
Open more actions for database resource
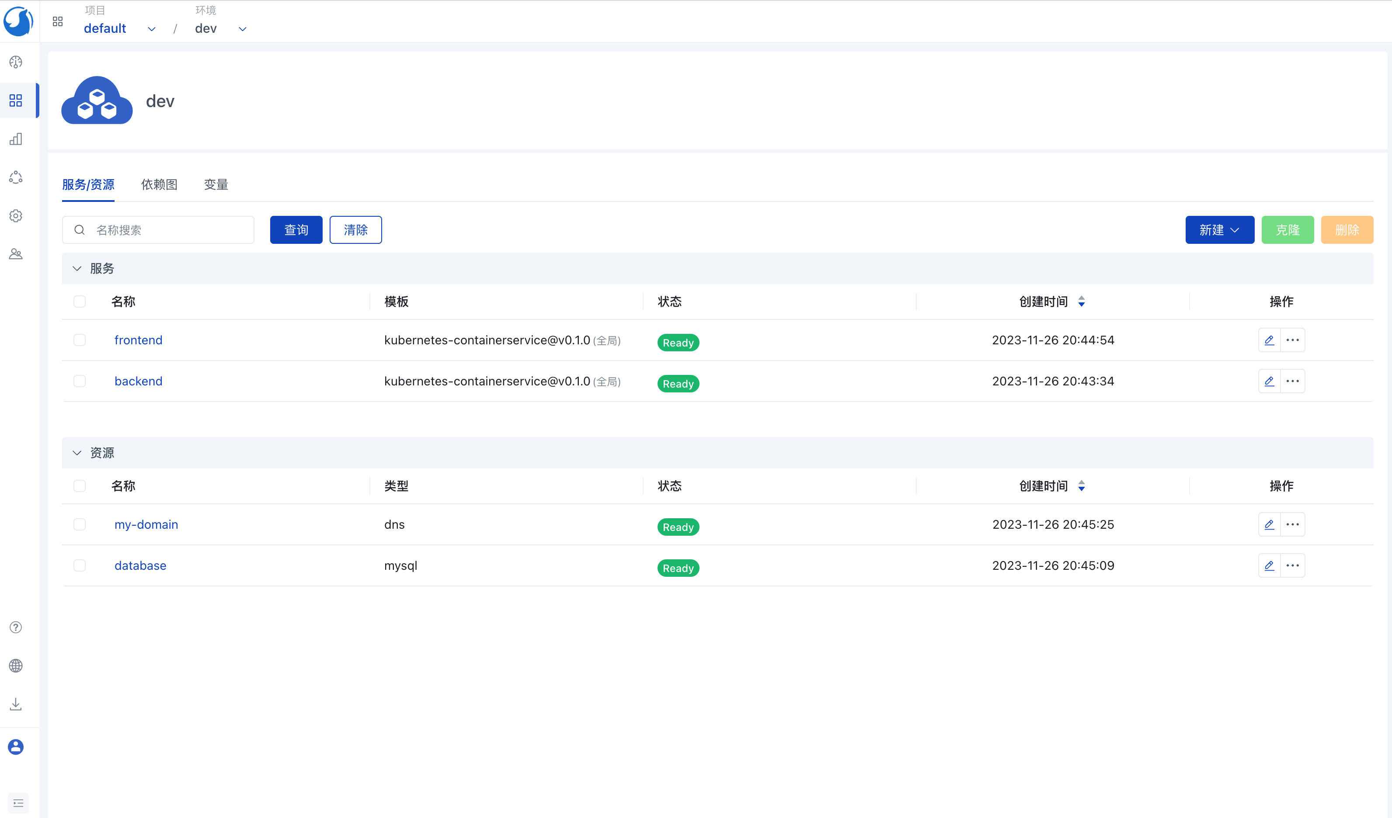pyautogui.click(x=1293, y=566)
